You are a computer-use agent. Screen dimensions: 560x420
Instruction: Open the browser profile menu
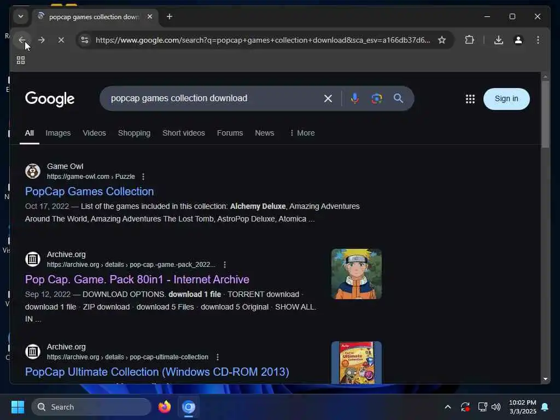[x=518, y=40]
